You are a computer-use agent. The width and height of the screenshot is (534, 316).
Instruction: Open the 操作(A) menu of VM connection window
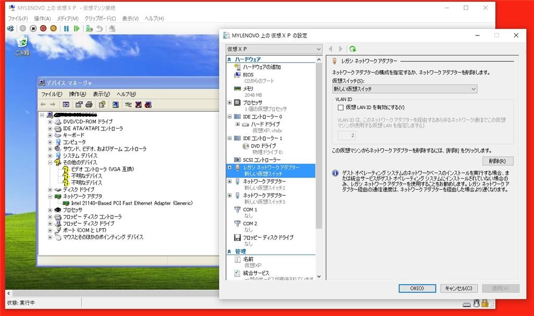(x=43, y=18)
